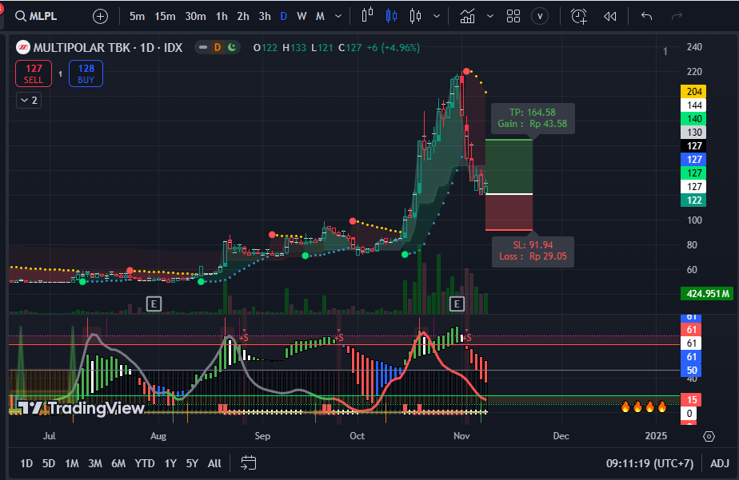Click the minus icon in the status pill
This screenshot has width=739, height=480.
203,48
